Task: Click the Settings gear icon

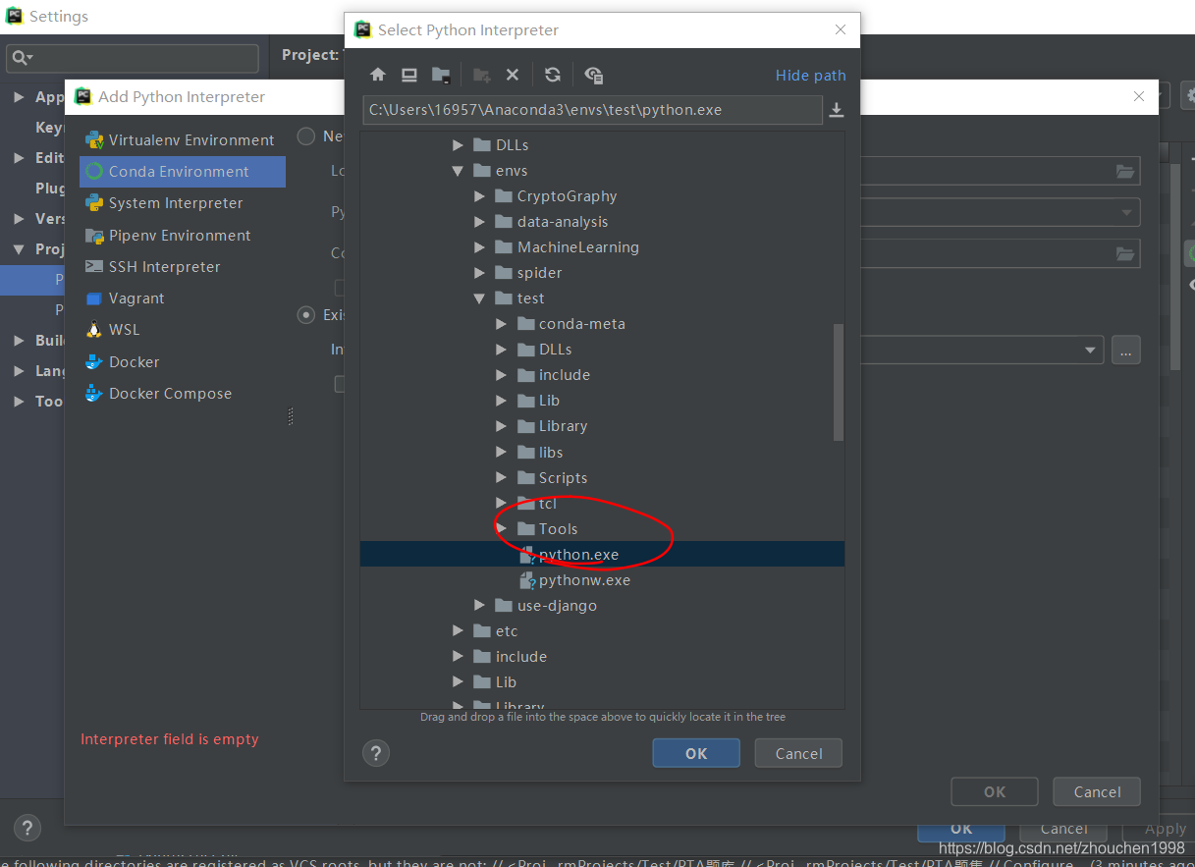Action: [x=1189, y=95]
